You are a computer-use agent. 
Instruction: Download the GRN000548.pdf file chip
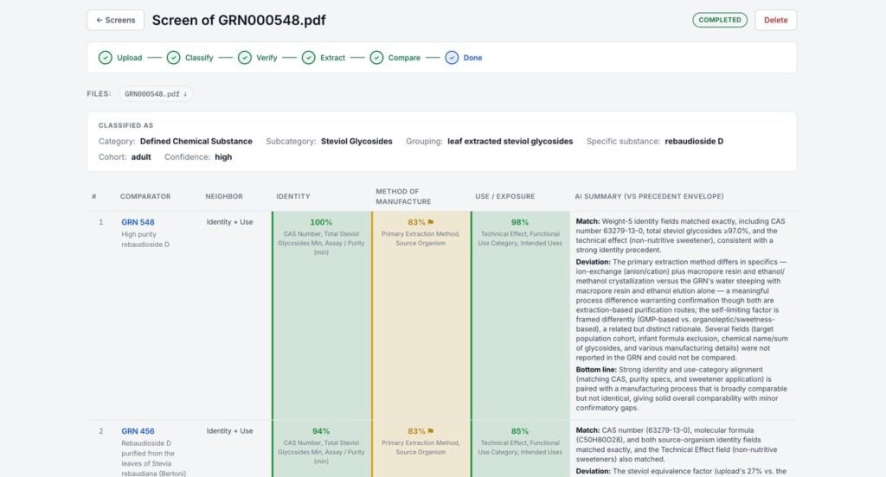(x=156, y=93)
